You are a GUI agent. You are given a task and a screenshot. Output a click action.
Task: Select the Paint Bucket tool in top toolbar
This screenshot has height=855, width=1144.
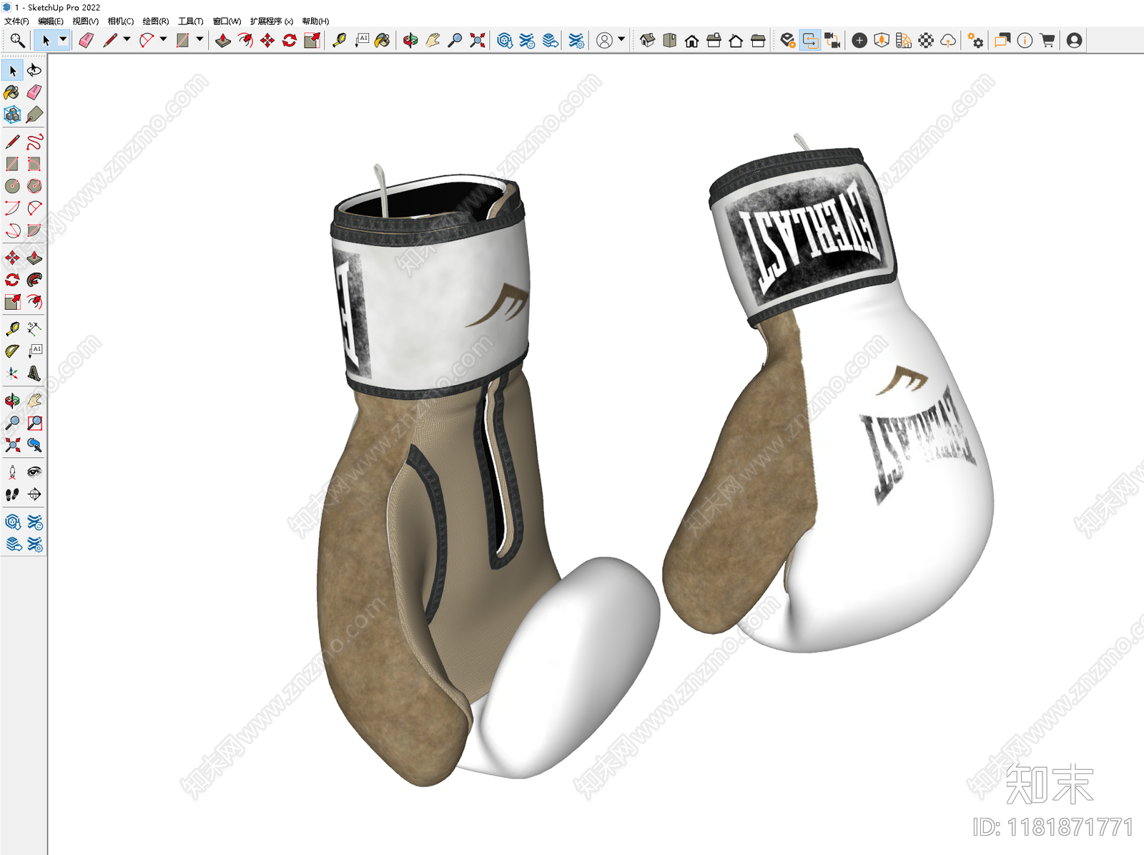(383, 41)
